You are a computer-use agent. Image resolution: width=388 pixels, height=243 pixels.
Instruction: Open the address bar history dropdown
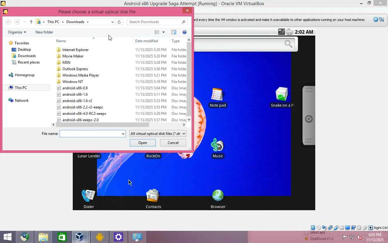click(x=112, y=22)
